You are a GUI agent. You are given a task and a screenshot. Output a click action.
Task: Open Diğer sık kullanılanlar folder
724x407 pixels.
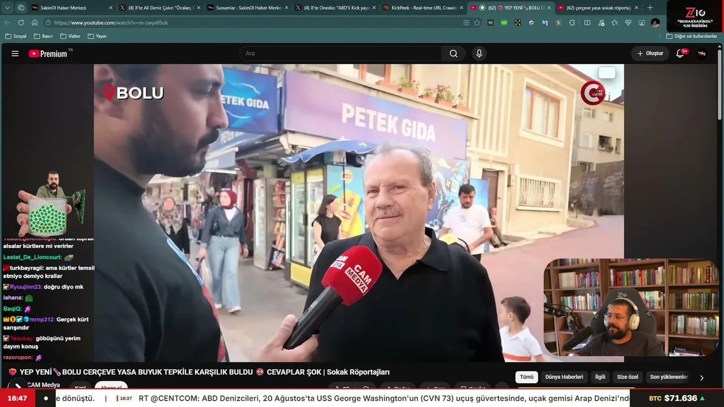[x=692, y=36]
